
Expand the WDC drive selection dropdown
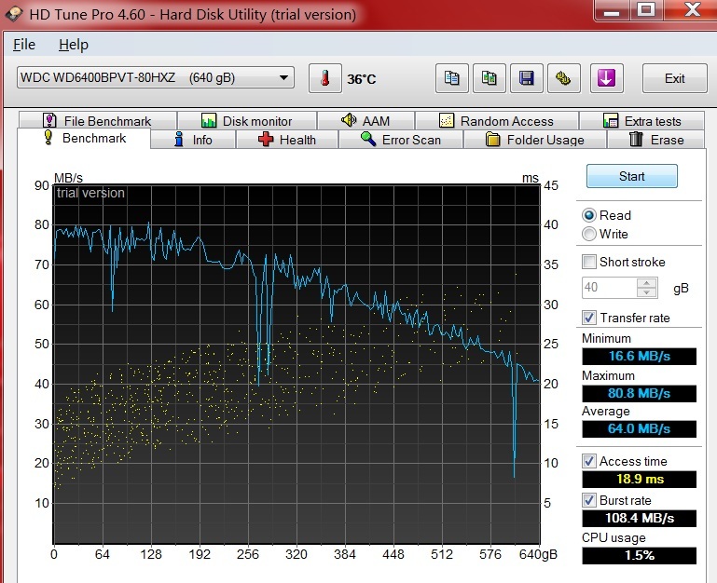(x=283, y=78)
